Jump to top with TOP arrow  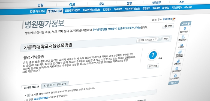[x=174, y=83]
